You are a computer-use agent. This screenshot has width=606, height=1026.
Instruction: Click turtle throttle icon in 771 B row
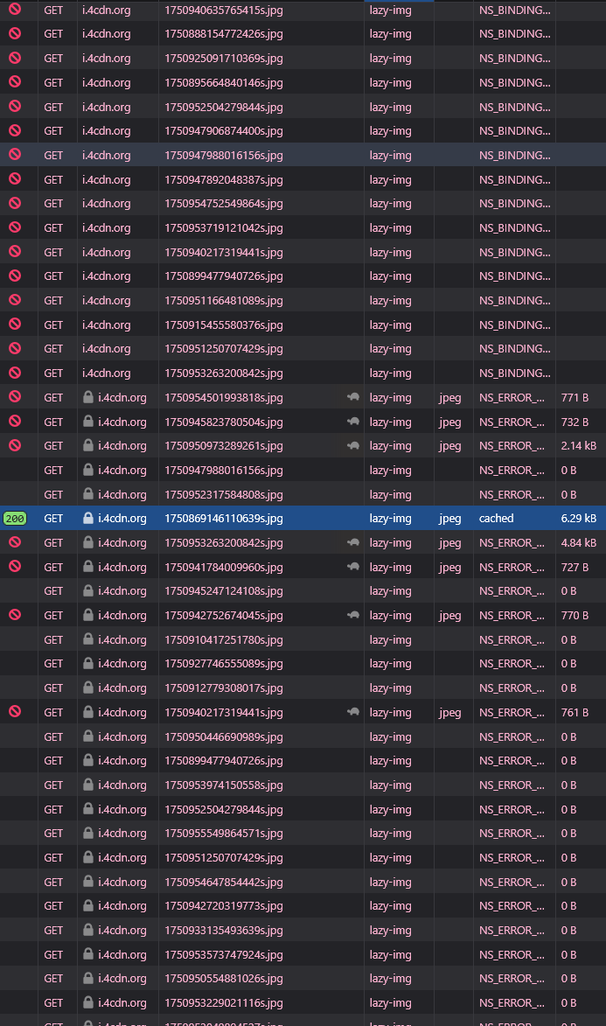[353, 397]
